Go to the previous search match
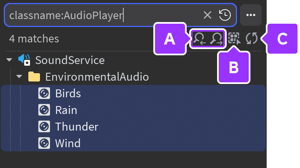300x168 pixels. pos(199,39)
